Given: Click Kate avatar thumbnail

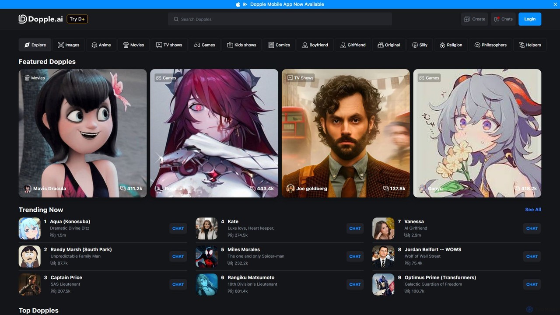Looking at the screenshot, I should pos(206,228).
